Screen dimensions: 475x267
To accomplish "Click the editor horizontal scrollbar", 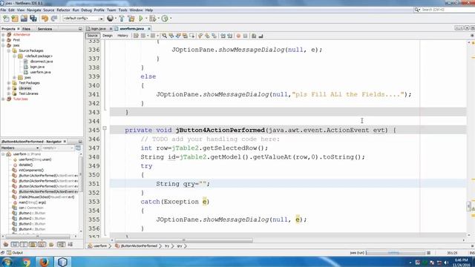I will 184,240.
